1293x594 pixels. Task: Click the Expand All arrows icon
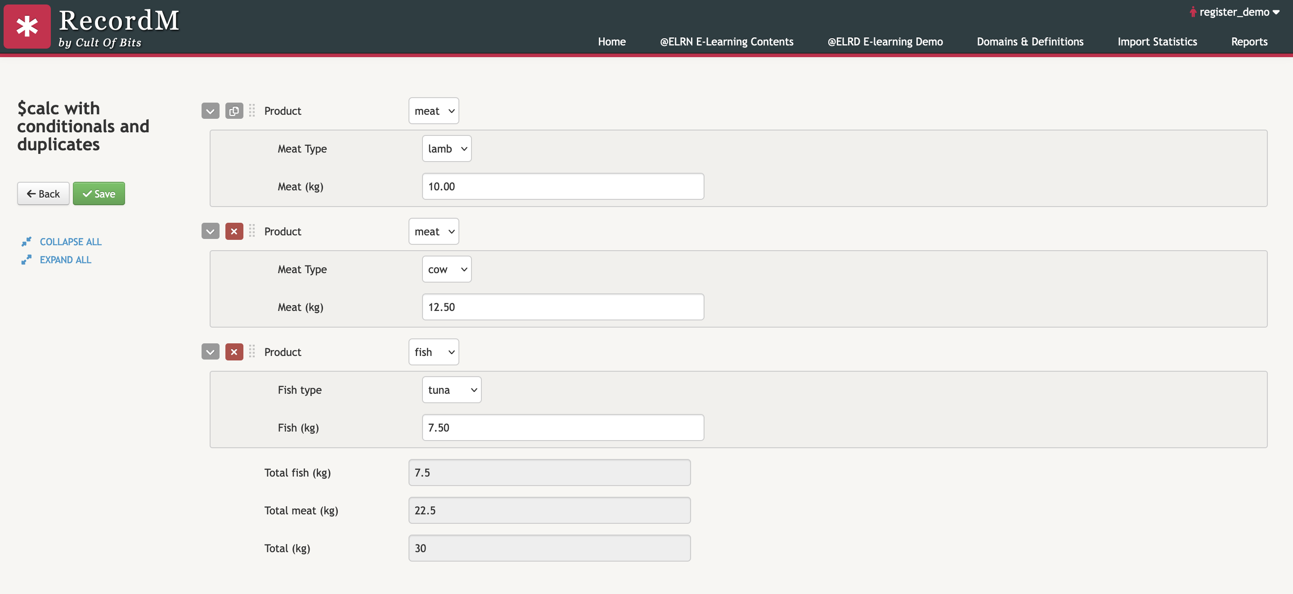pos(27,260)
